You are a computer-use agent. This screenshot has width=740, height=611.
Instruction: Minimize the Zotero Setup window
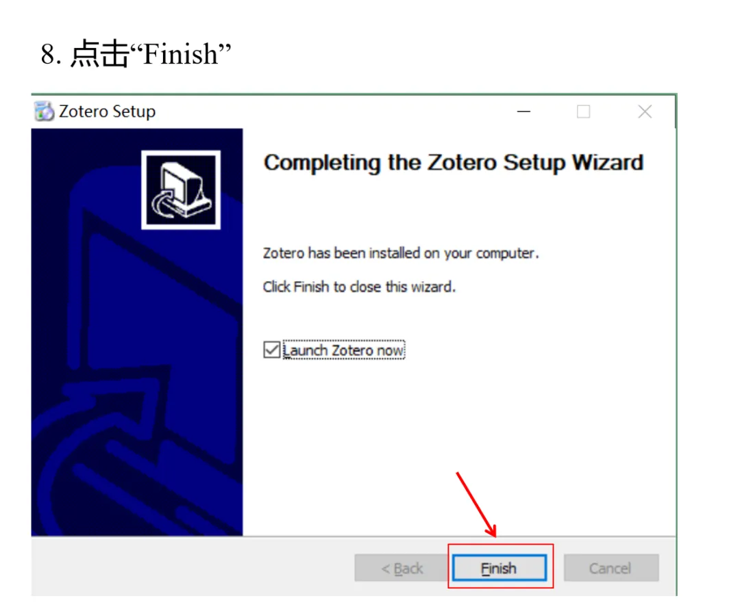pos(523,112)
